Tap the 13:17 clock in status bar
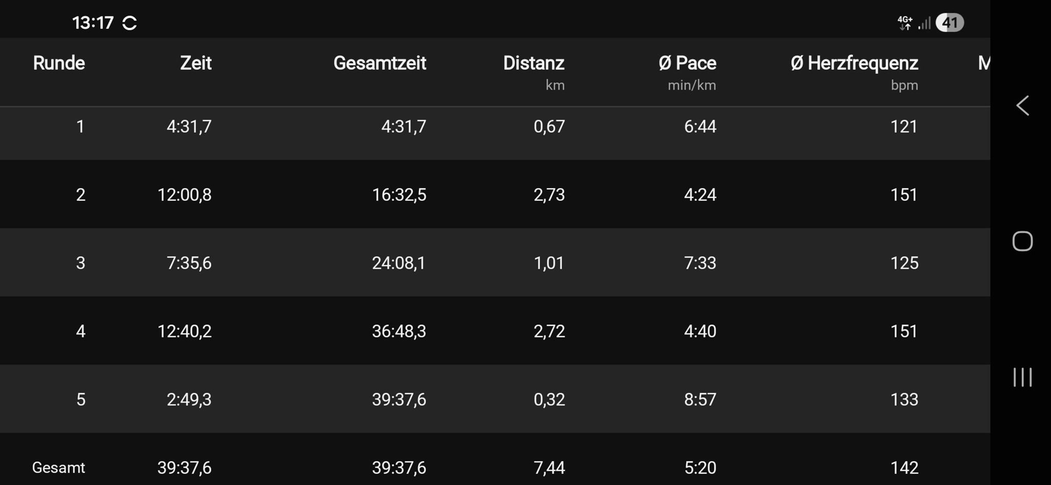 tap(93, 23)
